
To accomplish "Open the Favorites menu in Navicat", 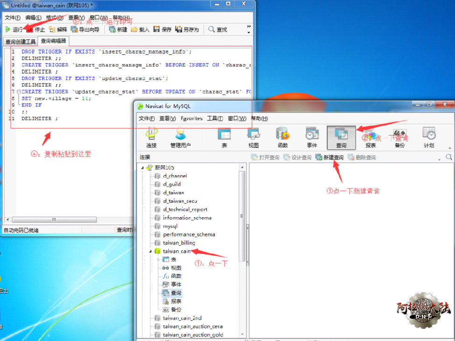I will pyautogui.click(x=192, y=119).
